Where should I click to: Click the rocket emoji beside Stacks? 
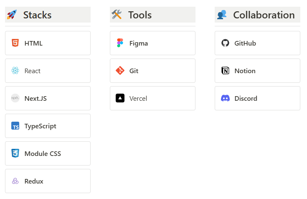(x=12, y=15)
